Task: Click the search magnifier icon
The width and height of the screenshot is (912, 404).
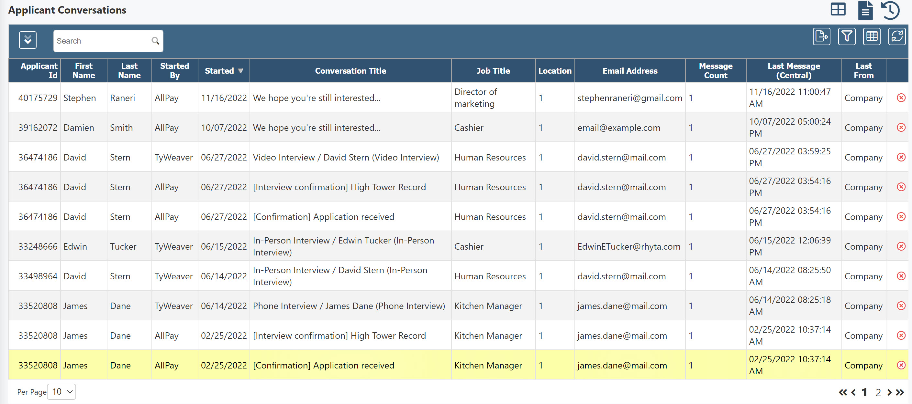Action: point(155,41)
